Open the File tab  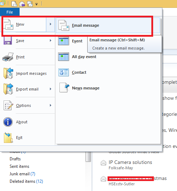click(x=10, y=12)
